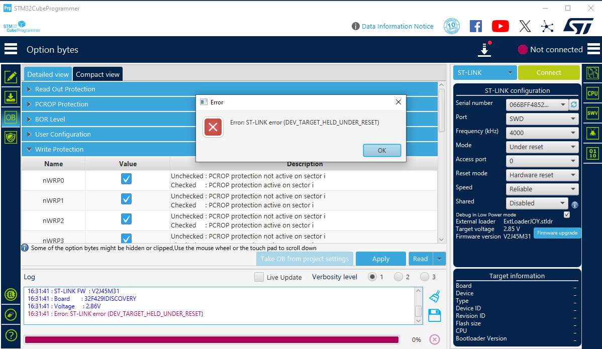
Task: Open the fault analyzer bug icon
Action: pos(592,132)
